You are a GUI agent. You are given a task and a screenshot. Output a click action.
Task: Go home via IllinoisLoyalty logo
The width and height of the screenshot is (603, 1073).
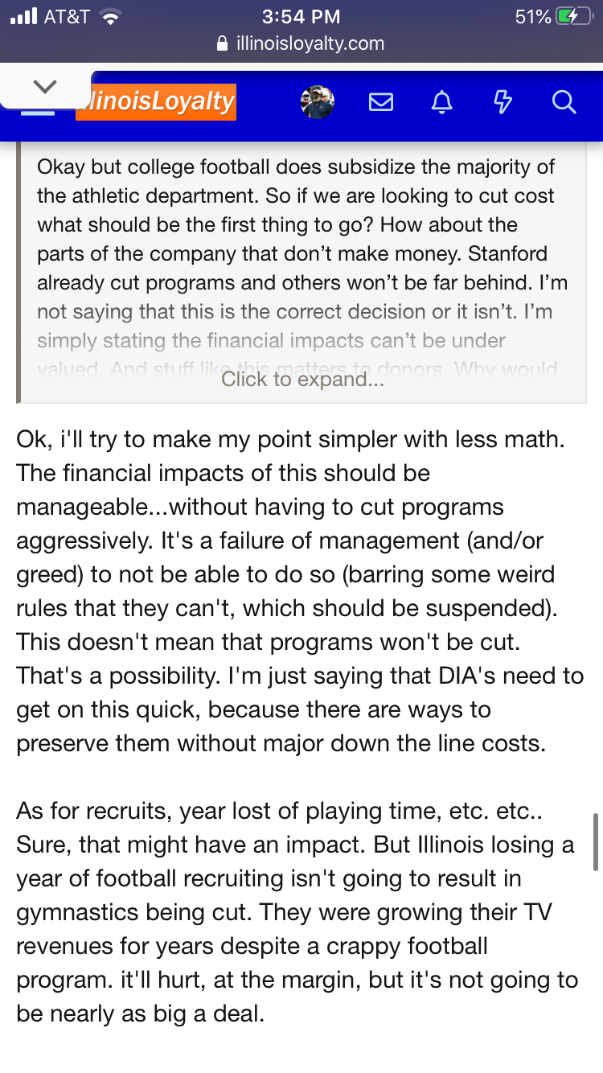156,102
